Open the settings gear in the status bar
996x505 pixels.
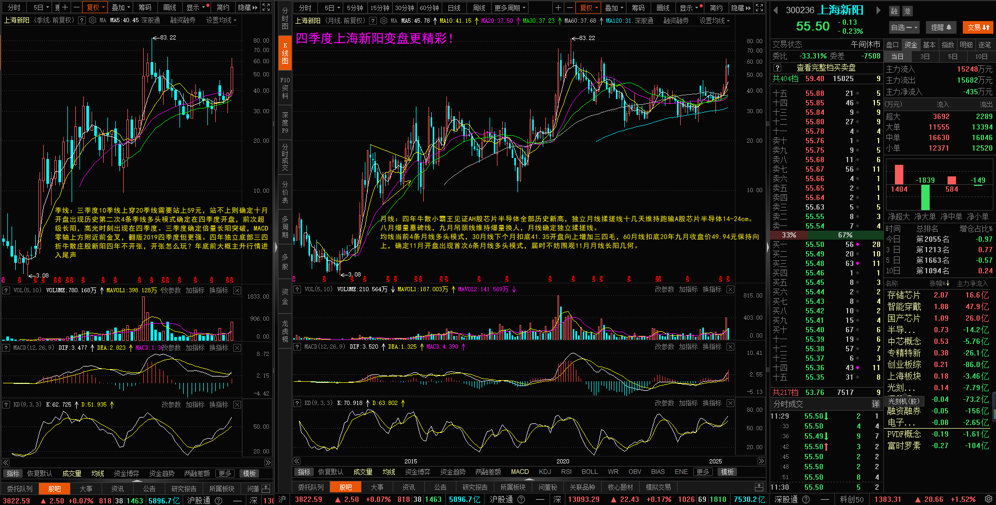[989, 499]
